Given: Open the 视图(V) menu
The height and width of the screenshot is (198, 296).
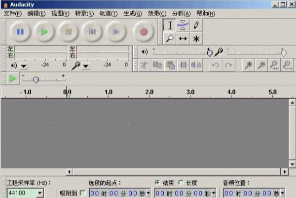Looking at the screenshot, I should [x=60, y=14].
